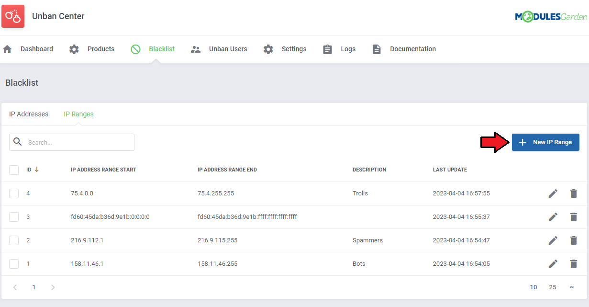Edit the Trolls range with pencil icon

(553, 193)
